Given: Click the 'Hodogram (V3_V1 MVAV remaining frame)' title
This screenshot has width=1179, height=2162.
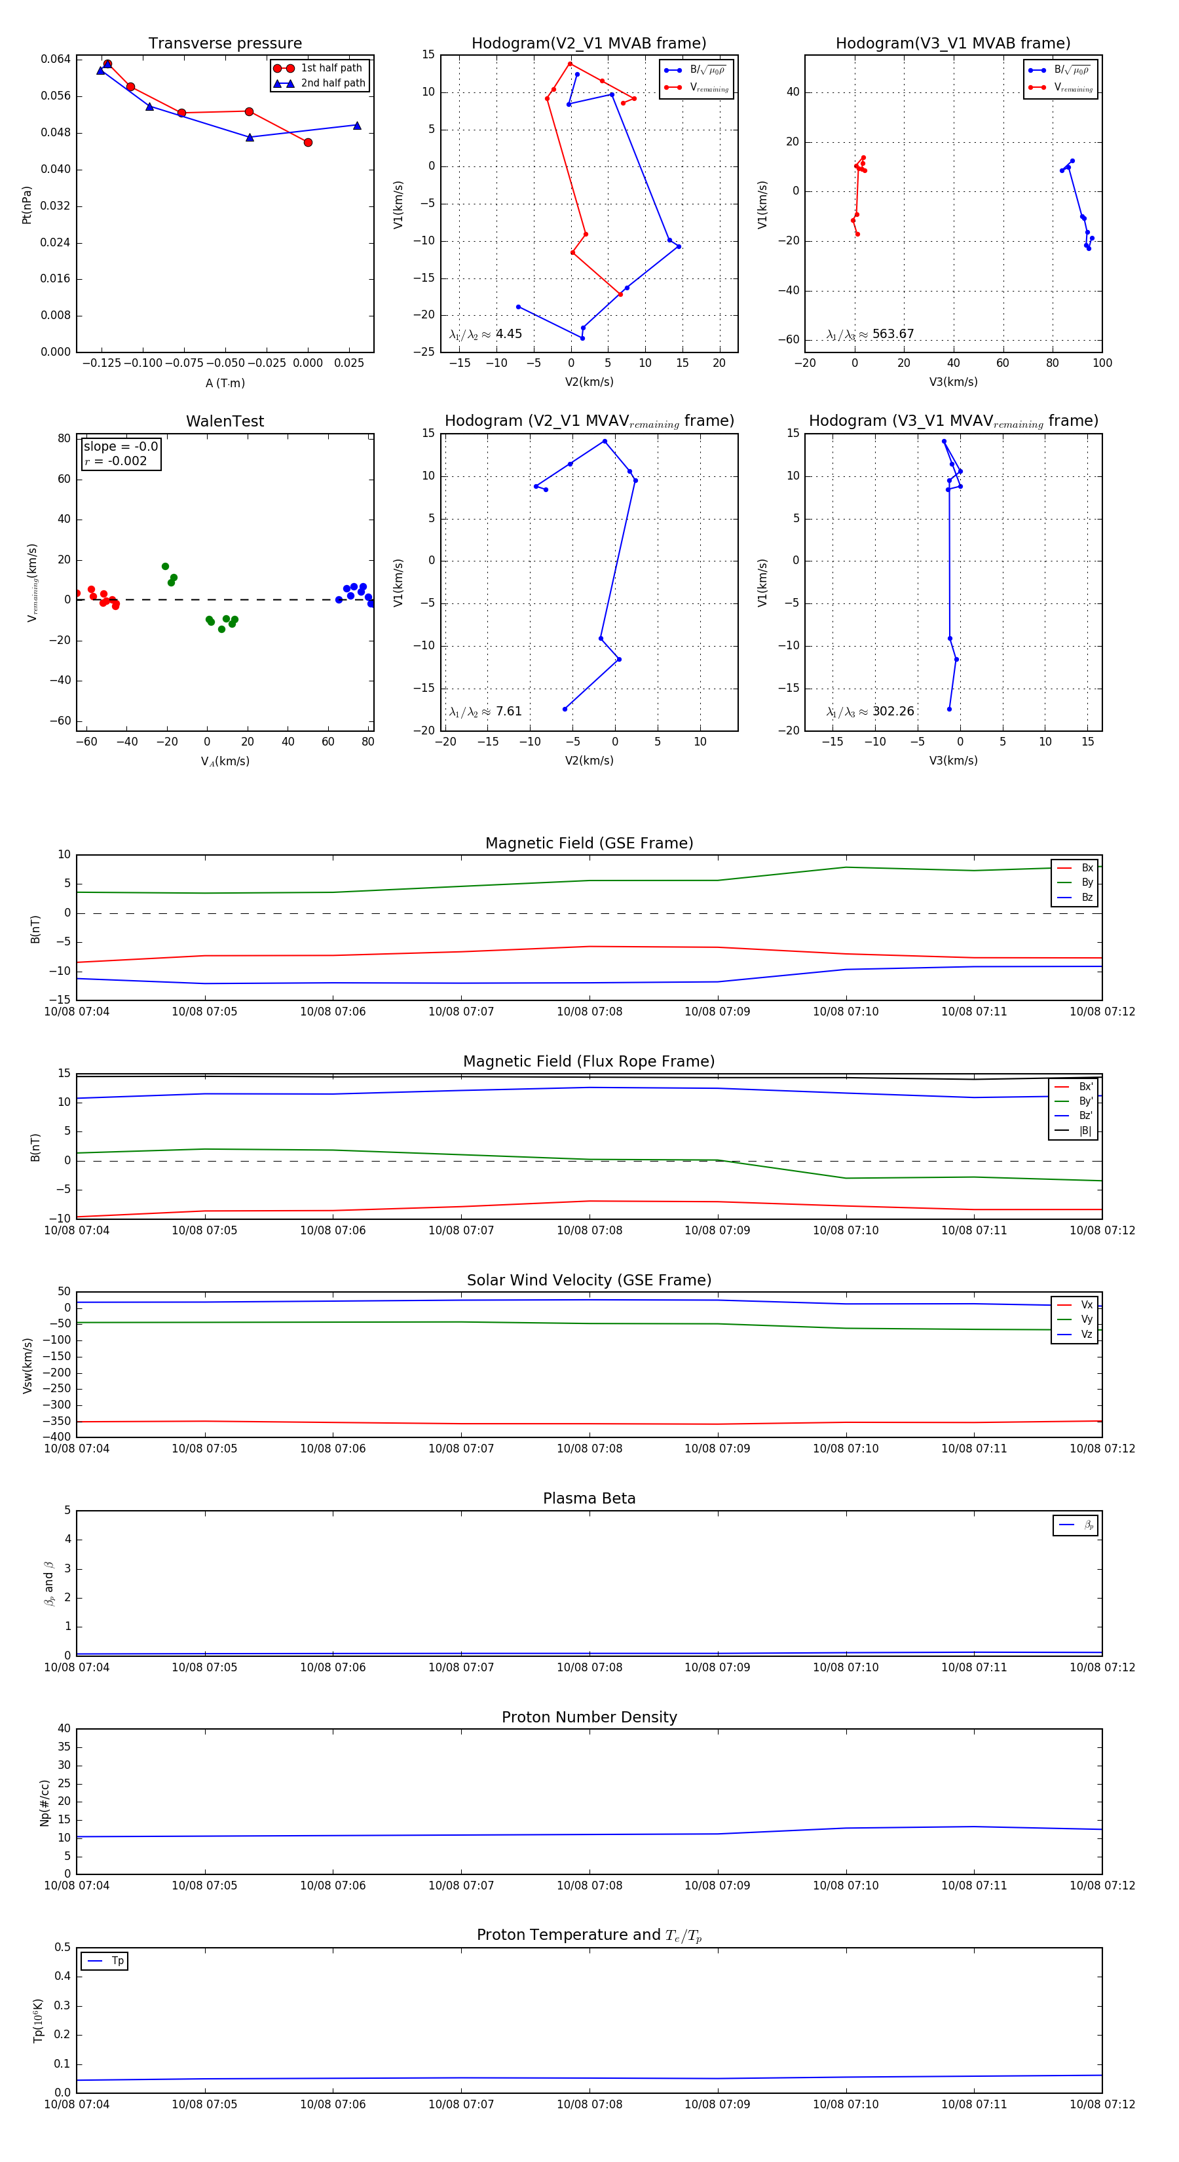Looking at the screenshot, I should pos(953,421).
